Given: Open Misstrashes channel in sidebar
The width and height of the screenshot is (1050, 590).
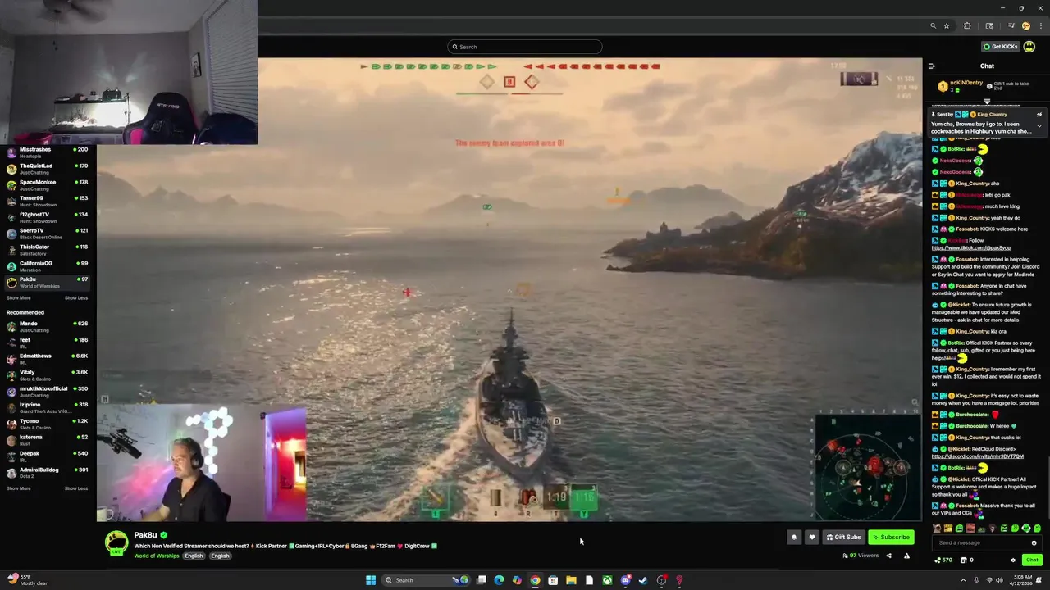Looking at the screenshot, I should (x=48, y=152).
